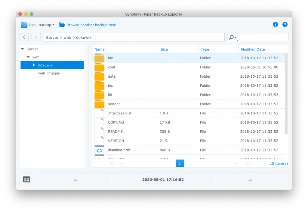Go to the previous backup version arrow
This screenshot has width=308, height=211.
tap(76, 180)
